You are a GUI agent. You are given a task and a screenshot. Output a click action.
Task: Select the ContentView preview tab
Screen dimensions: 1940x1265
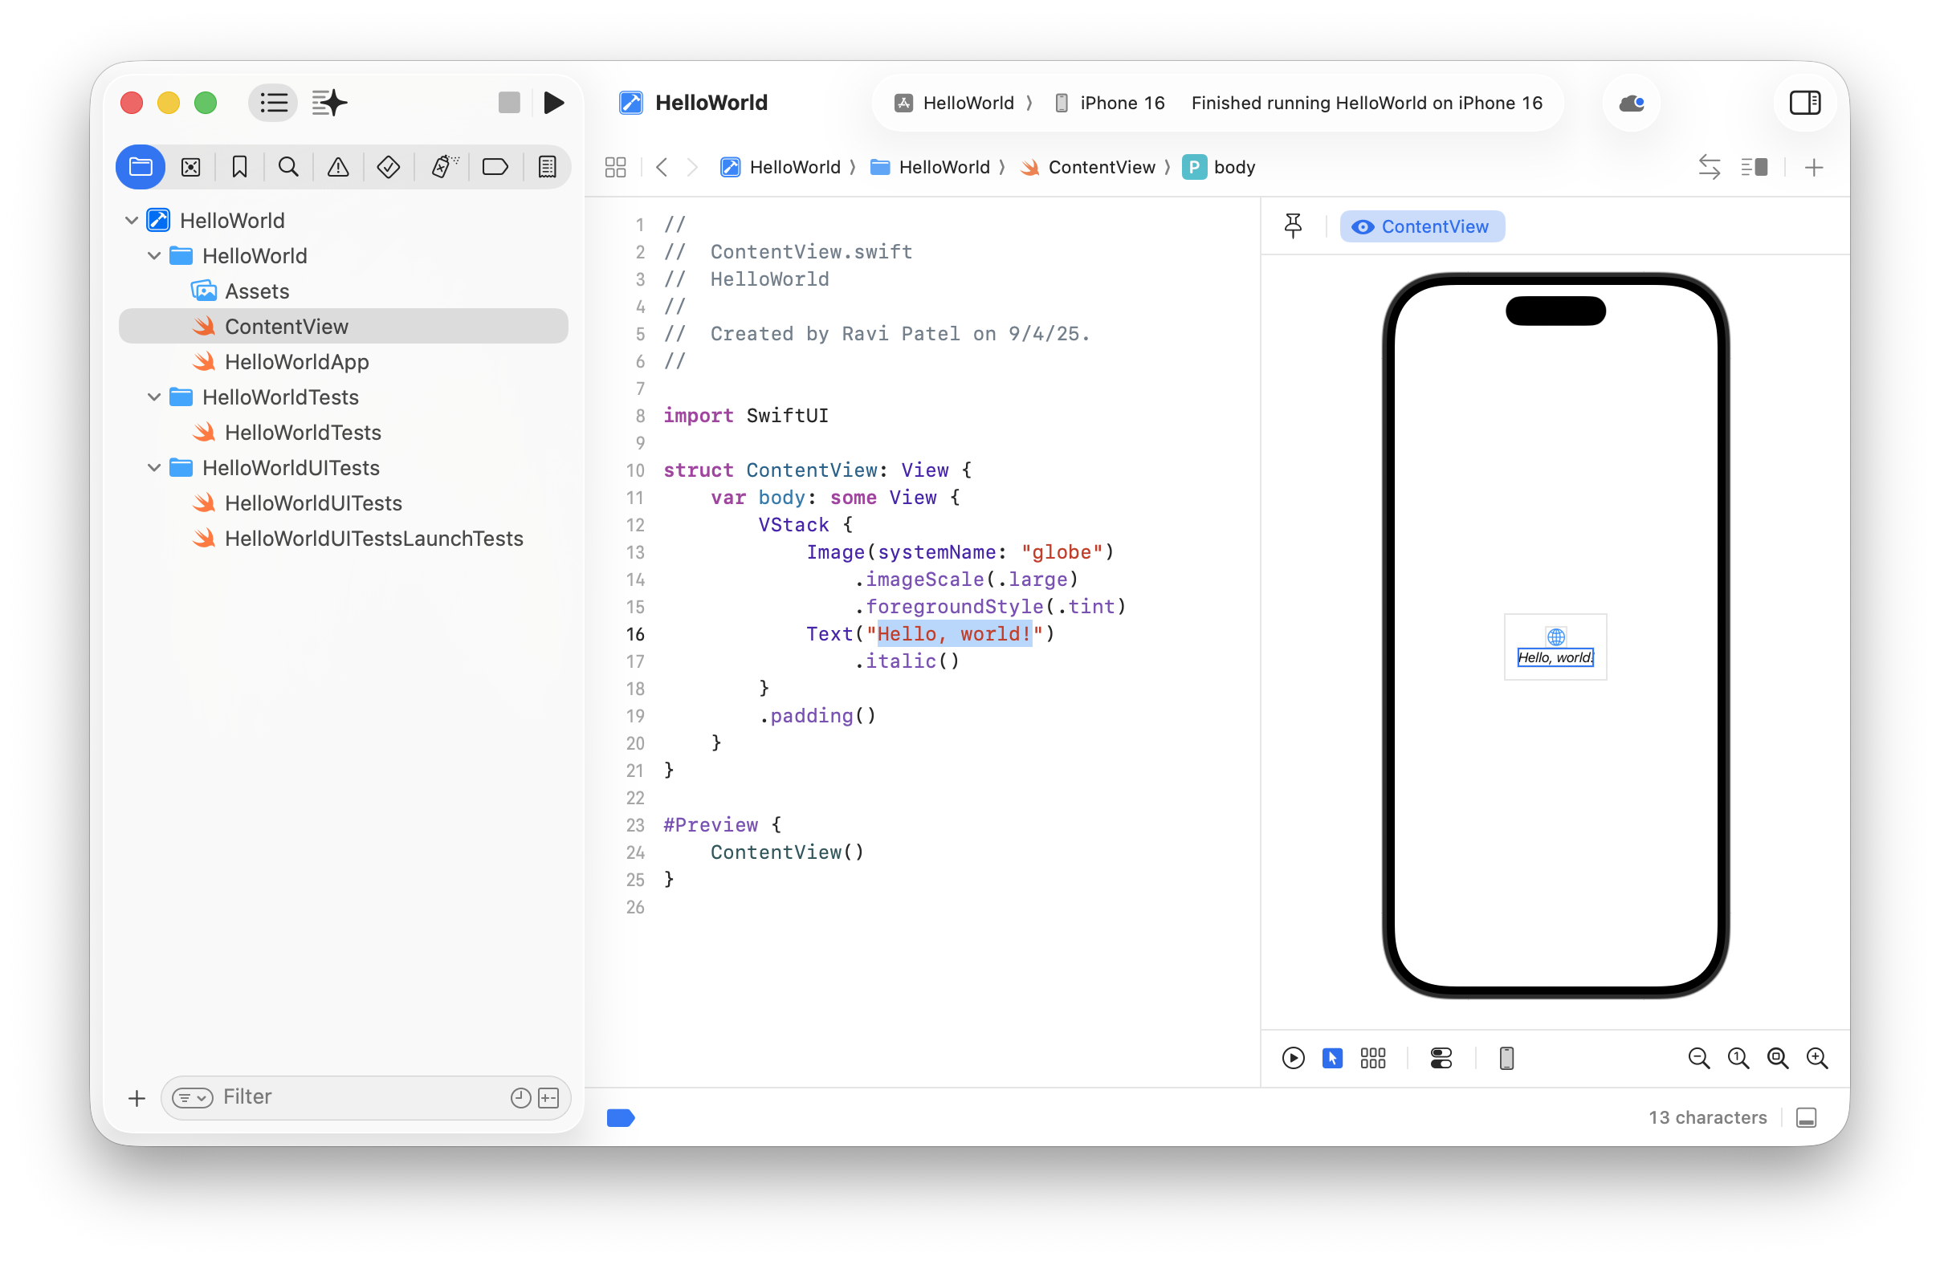click(1421, 226)
